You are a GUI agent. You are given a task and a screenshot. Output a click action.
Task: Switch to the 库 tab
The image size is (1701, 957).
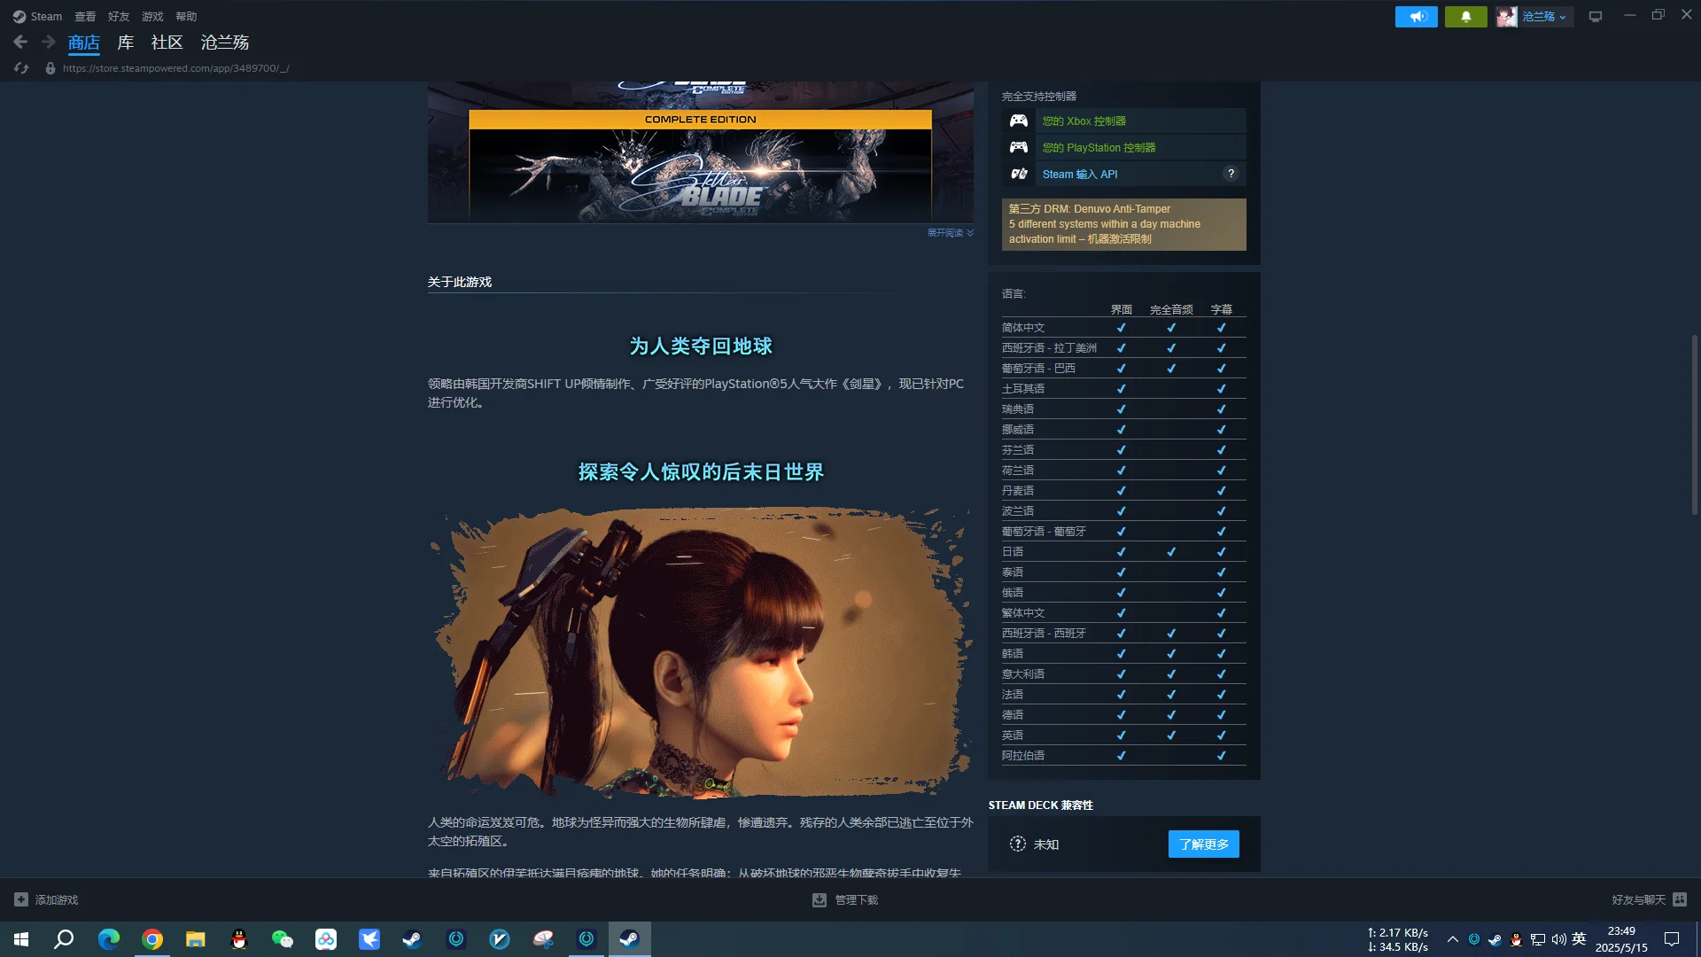click(126, 43)
